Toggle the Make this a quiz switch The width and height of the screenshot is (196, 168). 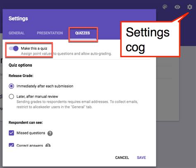(14, 49)
